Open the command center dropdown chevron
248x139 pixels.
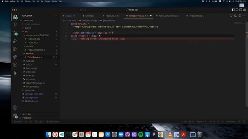[x=176, y=10]
